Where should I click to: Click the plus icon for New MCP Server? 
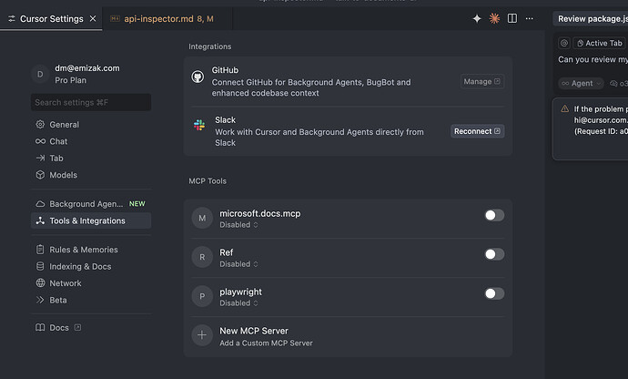[202, 335]
